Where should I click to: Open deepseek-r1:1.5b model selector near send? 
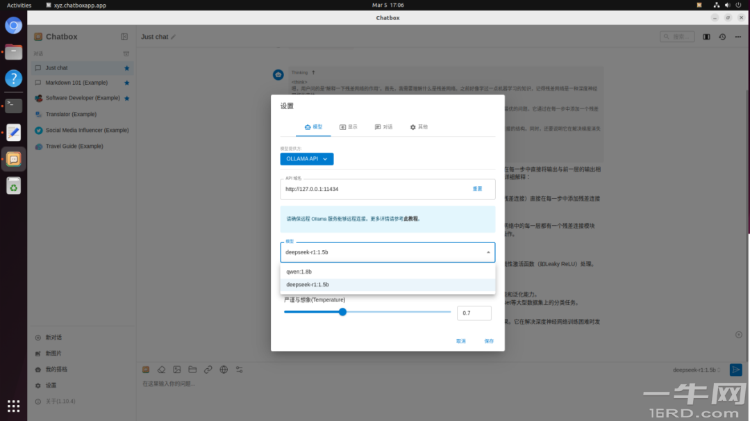[697, 370]
